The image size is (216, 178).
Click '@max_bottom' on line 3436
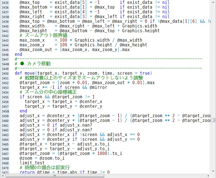tap(33, 7)
